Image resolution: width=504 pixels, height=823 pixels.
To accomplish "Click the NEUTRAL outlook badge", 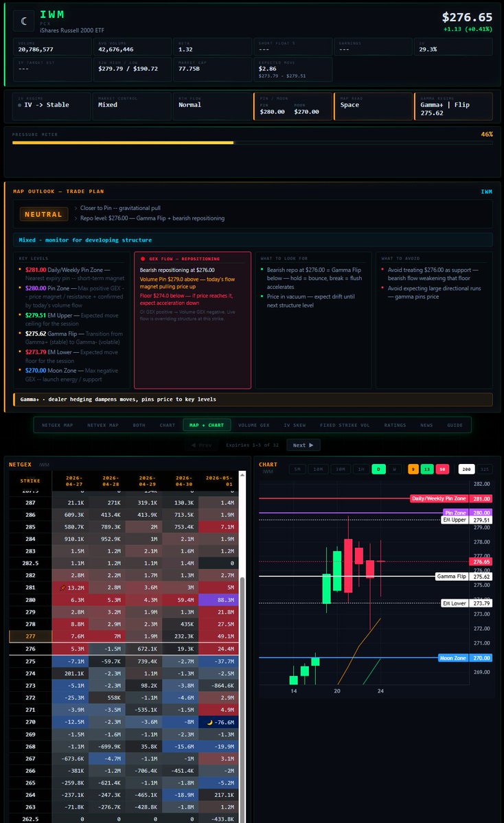I will (43, 214).
